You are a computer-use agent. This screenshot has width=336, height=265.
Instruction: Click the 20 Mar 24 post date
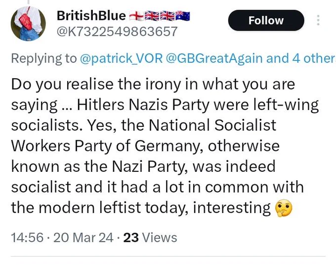(x=84, y=238)
